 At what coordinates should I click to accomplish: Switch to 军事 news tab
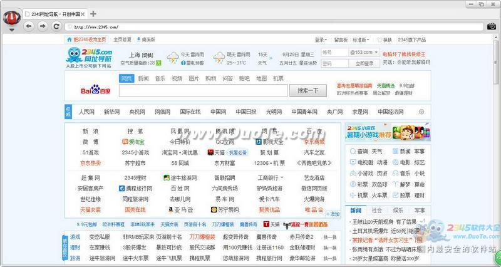[x=420, y=211]
